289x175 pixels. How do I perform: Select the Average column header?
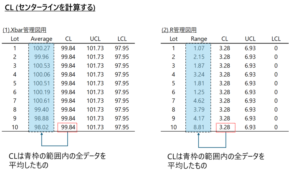(41, 39)
